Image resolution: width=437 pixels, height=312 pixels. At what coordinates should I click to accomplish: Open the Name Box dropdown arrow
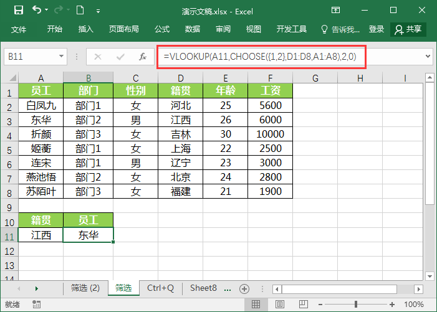click(x=62, y=56)
